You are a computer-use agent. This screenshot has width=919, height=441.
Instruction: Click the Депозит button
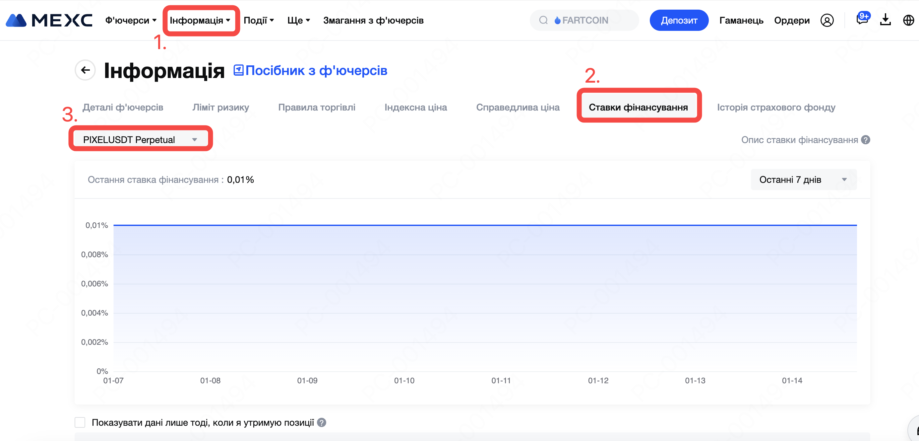pyautogui.click(x=679, y=20)
